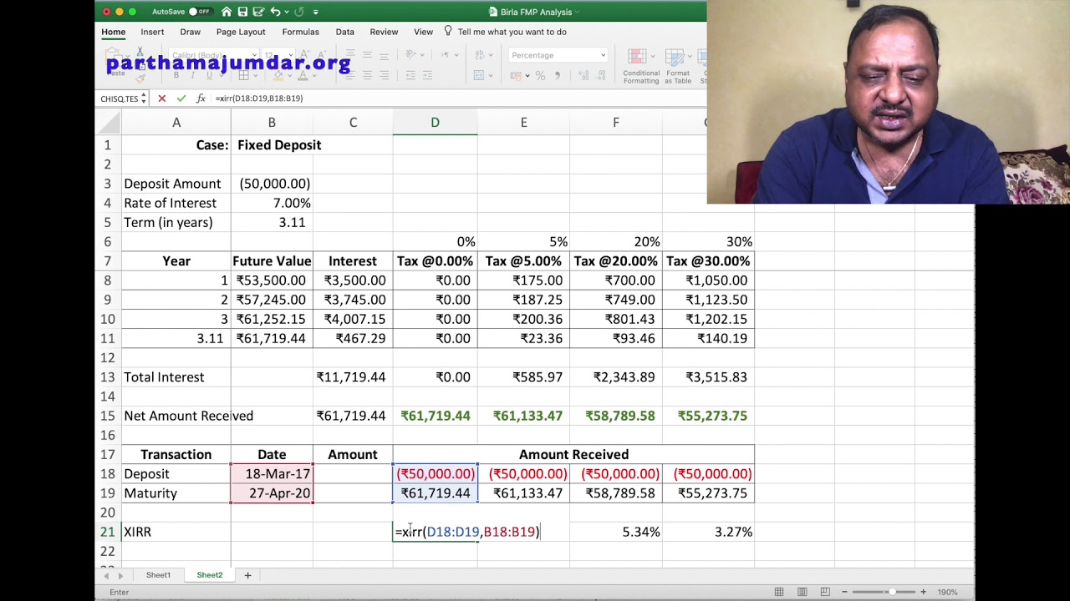This screenshot has width=1070, height=601.
Task: Open the Data ribbon tab
Action: point(345,32)
